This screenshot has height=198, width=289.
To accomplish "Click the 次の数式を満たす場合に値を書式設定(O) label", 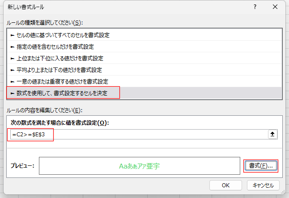I will (59, 122).
